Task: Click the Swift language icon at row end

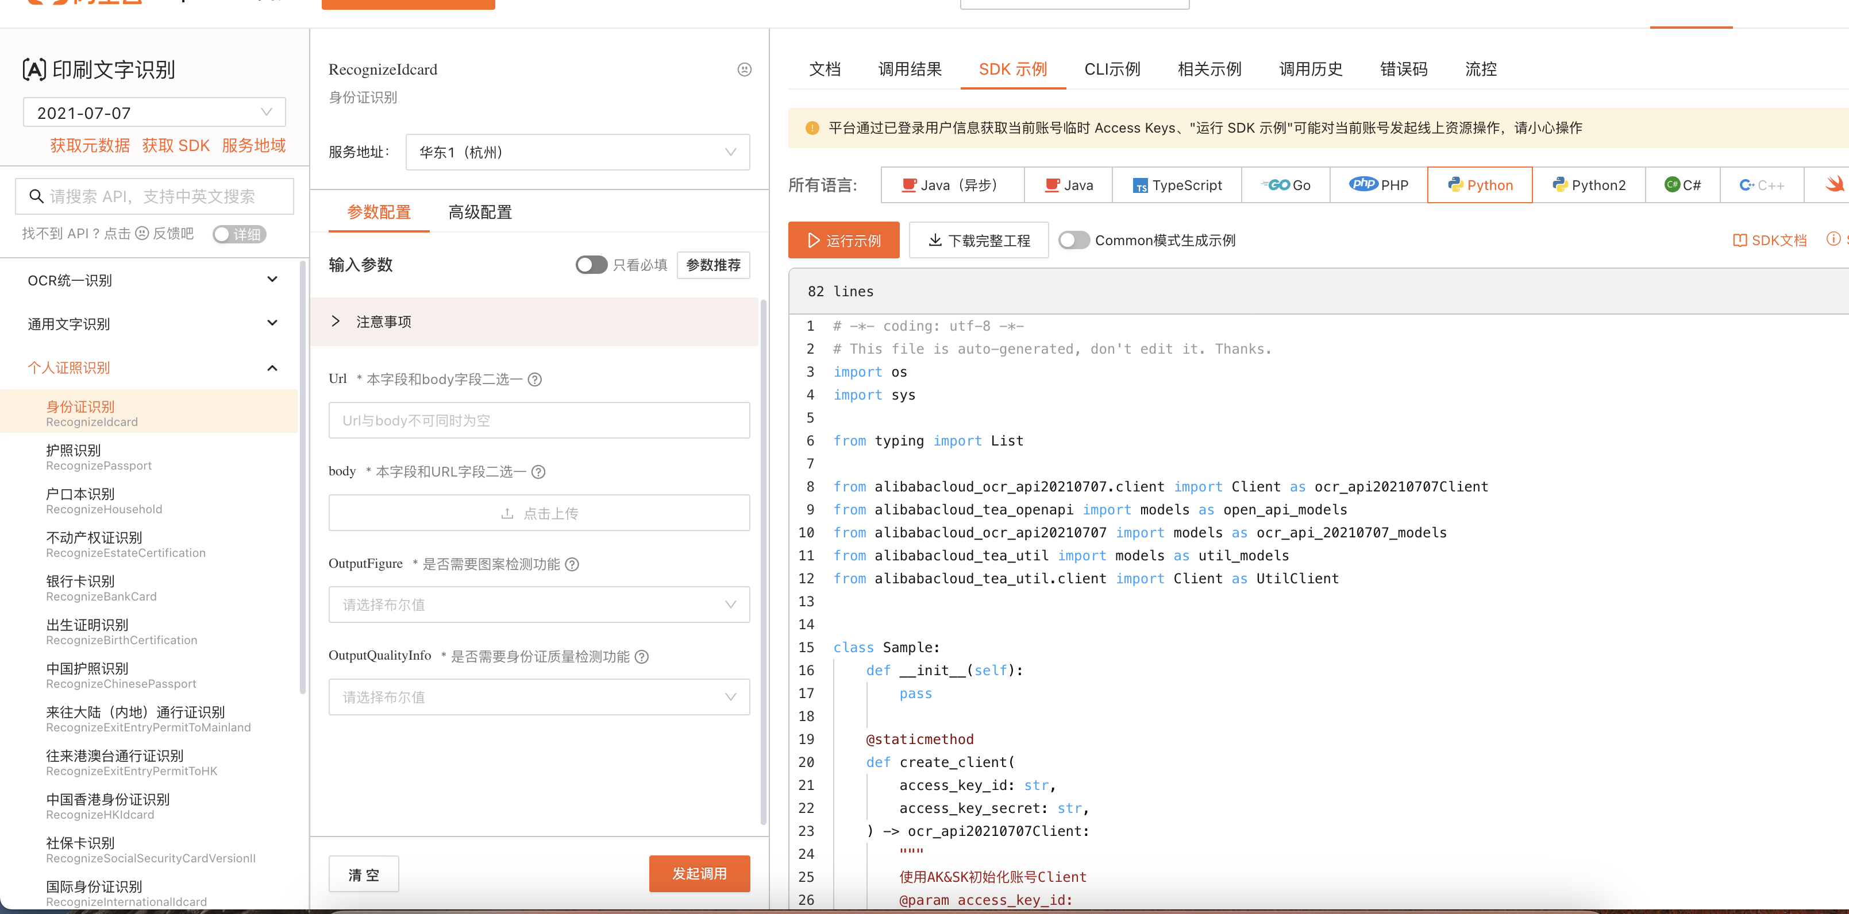Action: (1835, 184)
